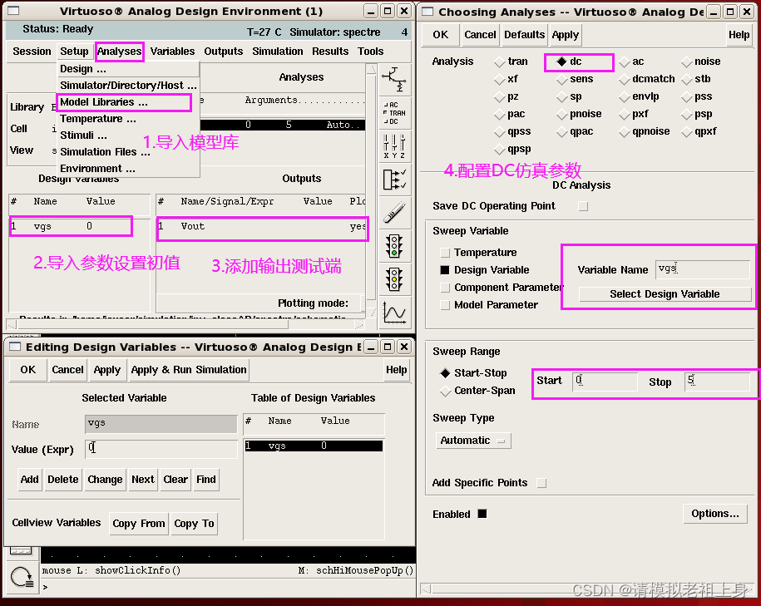Open the Sweep Type Automatic dropdown
The image size is (761, 606).
click(473, 441)
